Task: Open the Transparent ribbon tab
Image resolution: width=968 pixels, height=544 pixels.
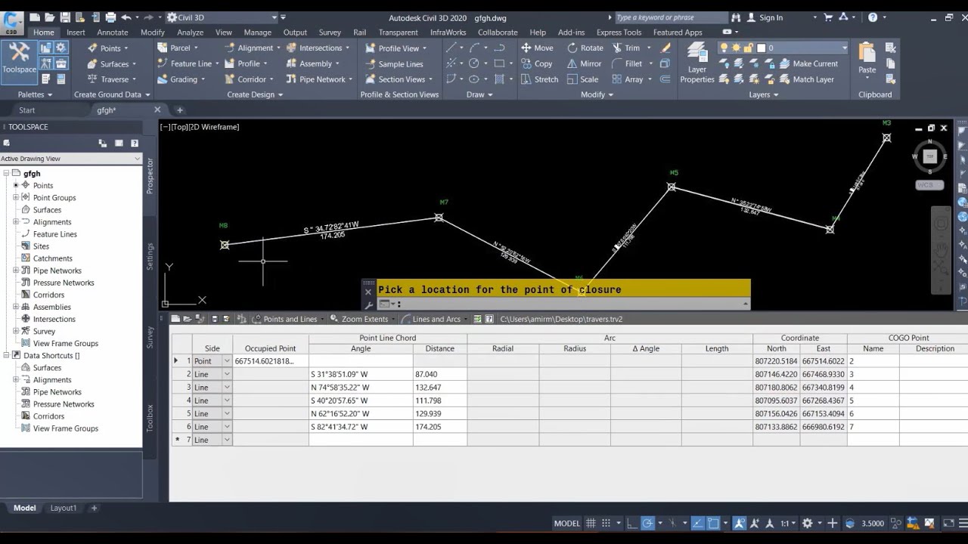Action: pyautogui.click(x=398, y=32)
